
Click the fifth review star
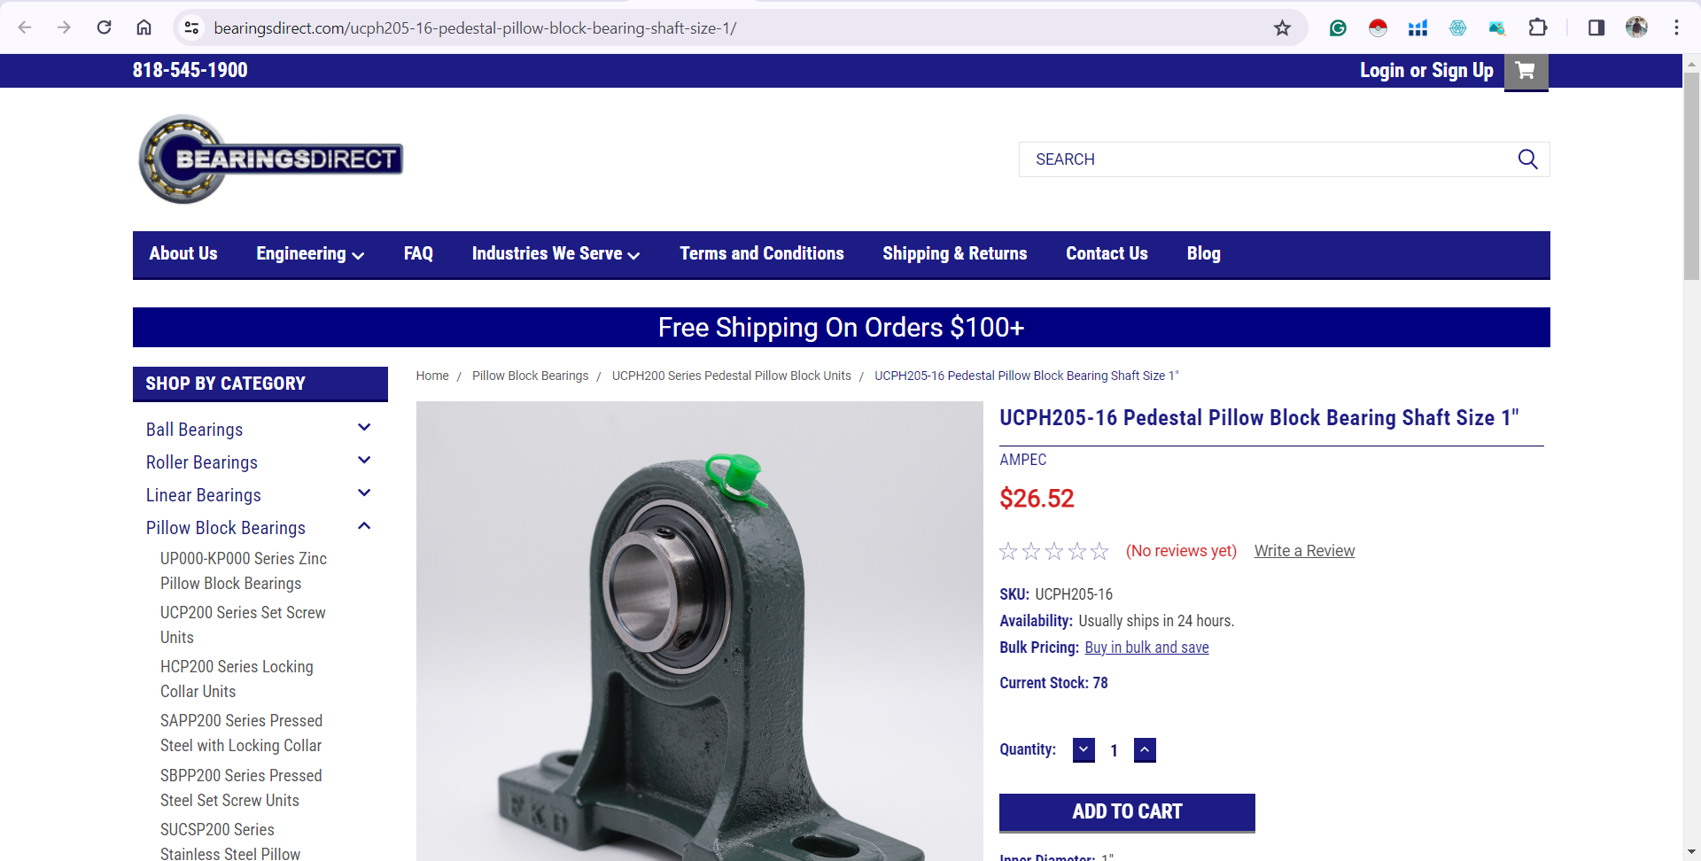pos(1099,551)
